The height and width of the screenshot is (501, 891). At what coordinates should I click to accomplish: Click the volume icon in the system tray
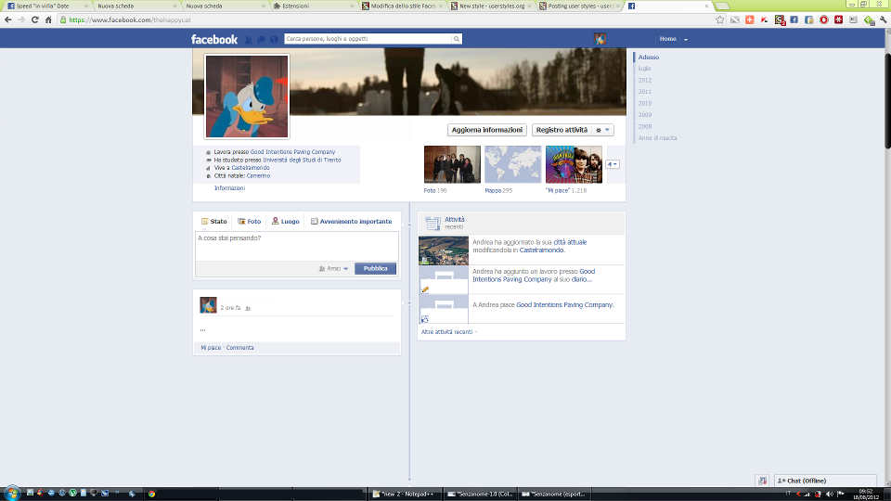coord(829,495)
